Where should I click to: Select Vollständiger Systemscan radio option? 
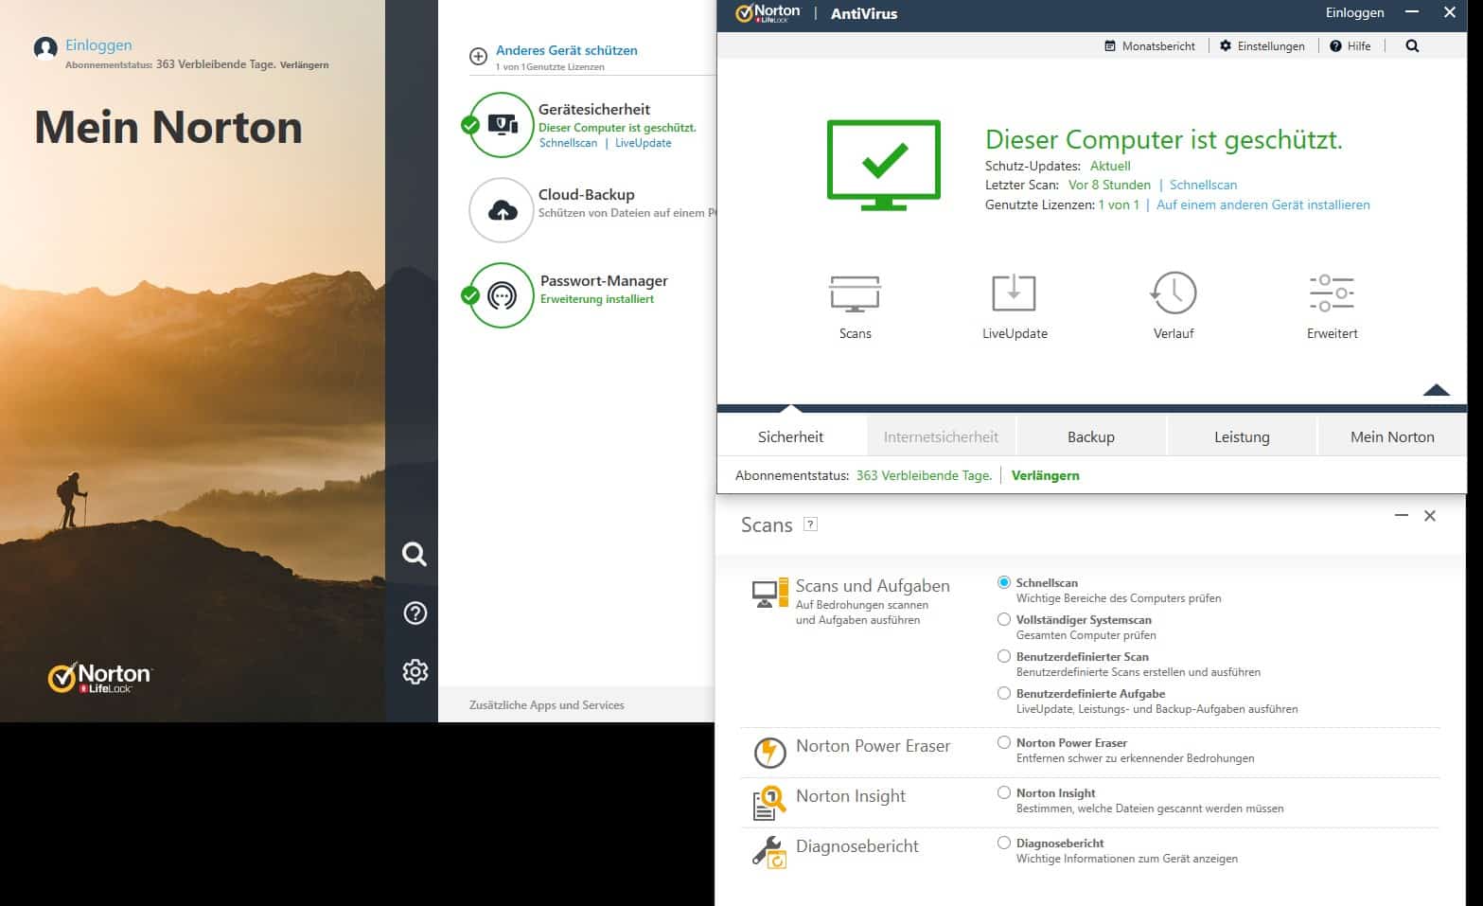[x=1004, y=619]
